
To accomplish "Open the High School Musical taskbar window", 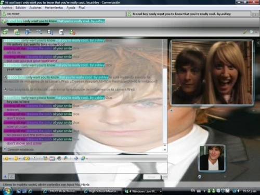I will [101, 191].
